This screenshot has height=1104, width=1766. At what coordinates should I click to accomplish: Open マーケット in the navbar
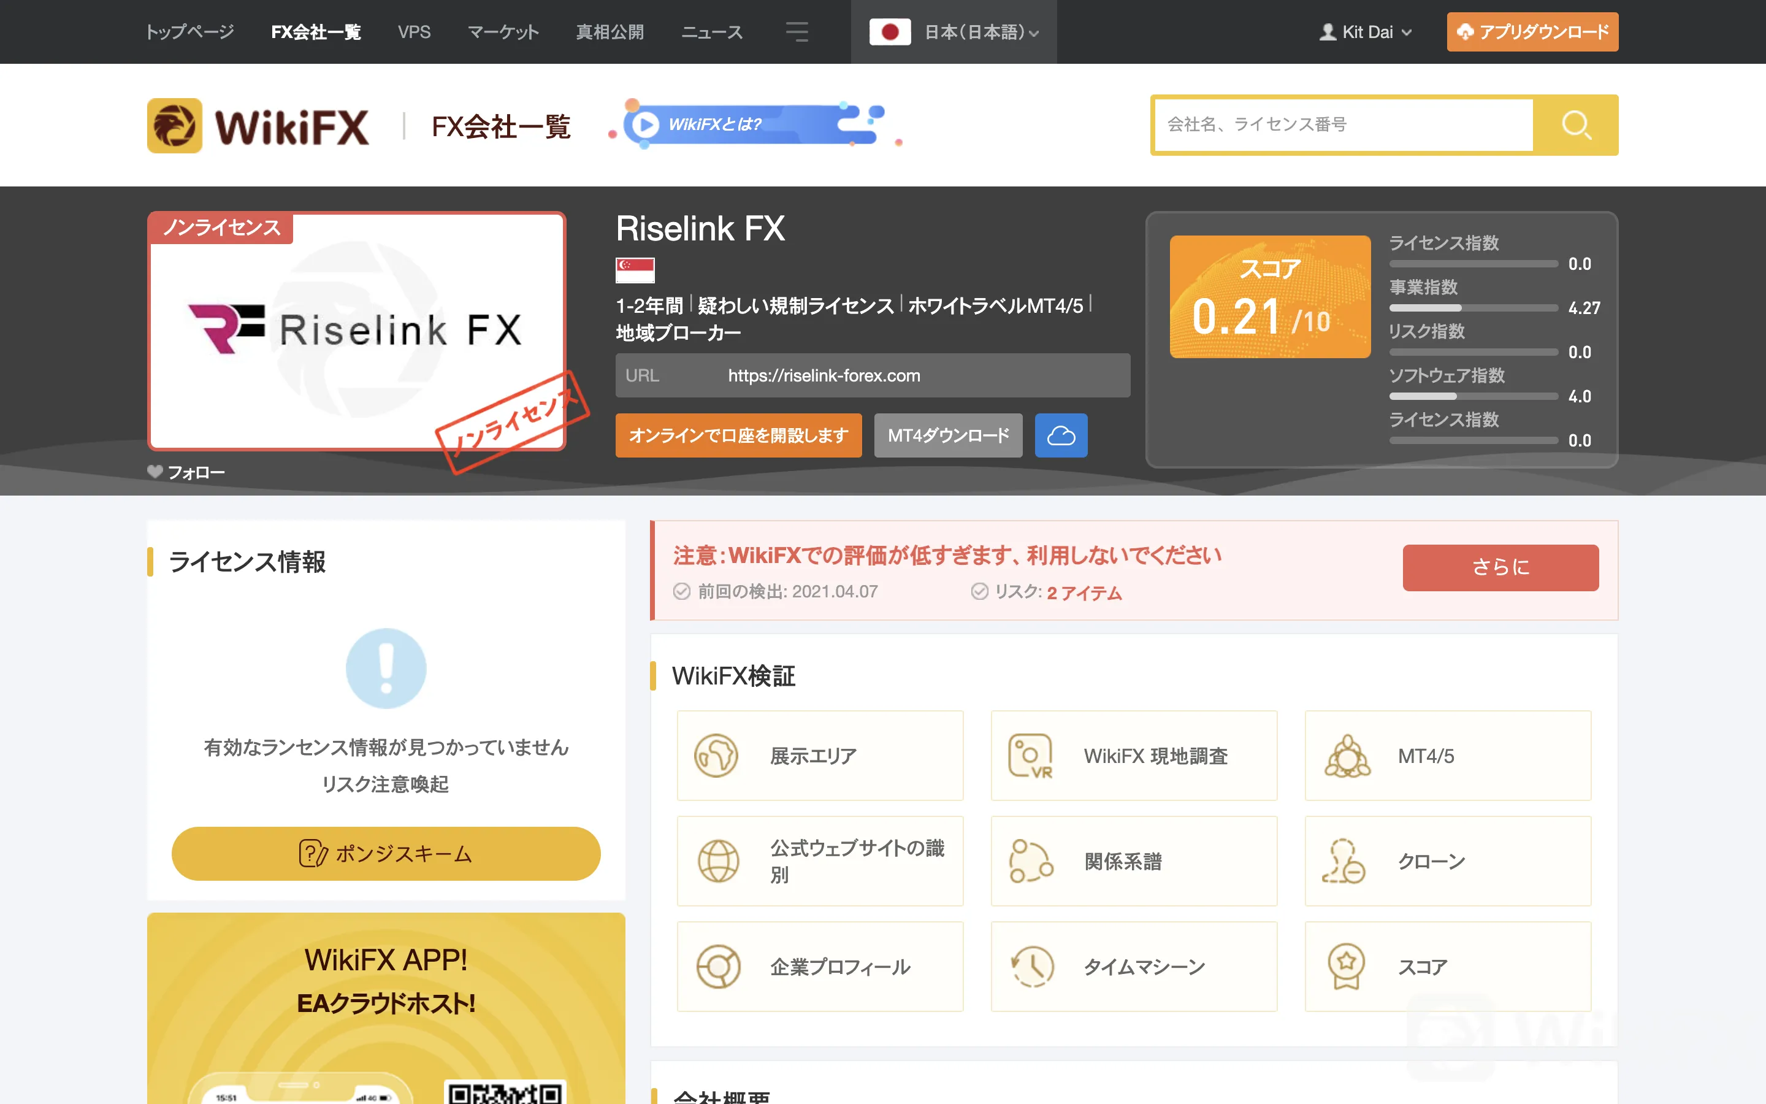click(x=503, y=32)
